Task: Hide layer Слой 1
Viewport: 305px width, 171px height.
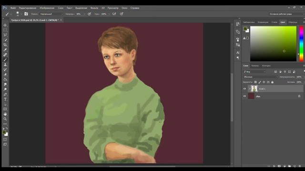Action: tap(244, 89)
